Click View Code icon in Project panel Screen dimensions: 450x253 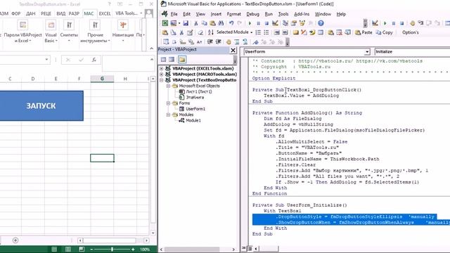point(164,59)
